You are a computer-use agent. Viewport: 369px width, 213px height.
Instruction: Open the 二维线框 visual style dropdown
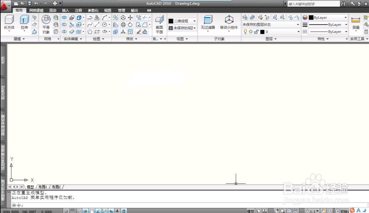194,21
